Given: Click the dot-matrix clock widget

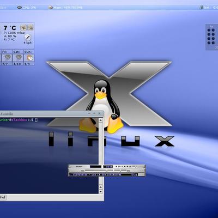Looking at the screenshot, I should (211, 37).
